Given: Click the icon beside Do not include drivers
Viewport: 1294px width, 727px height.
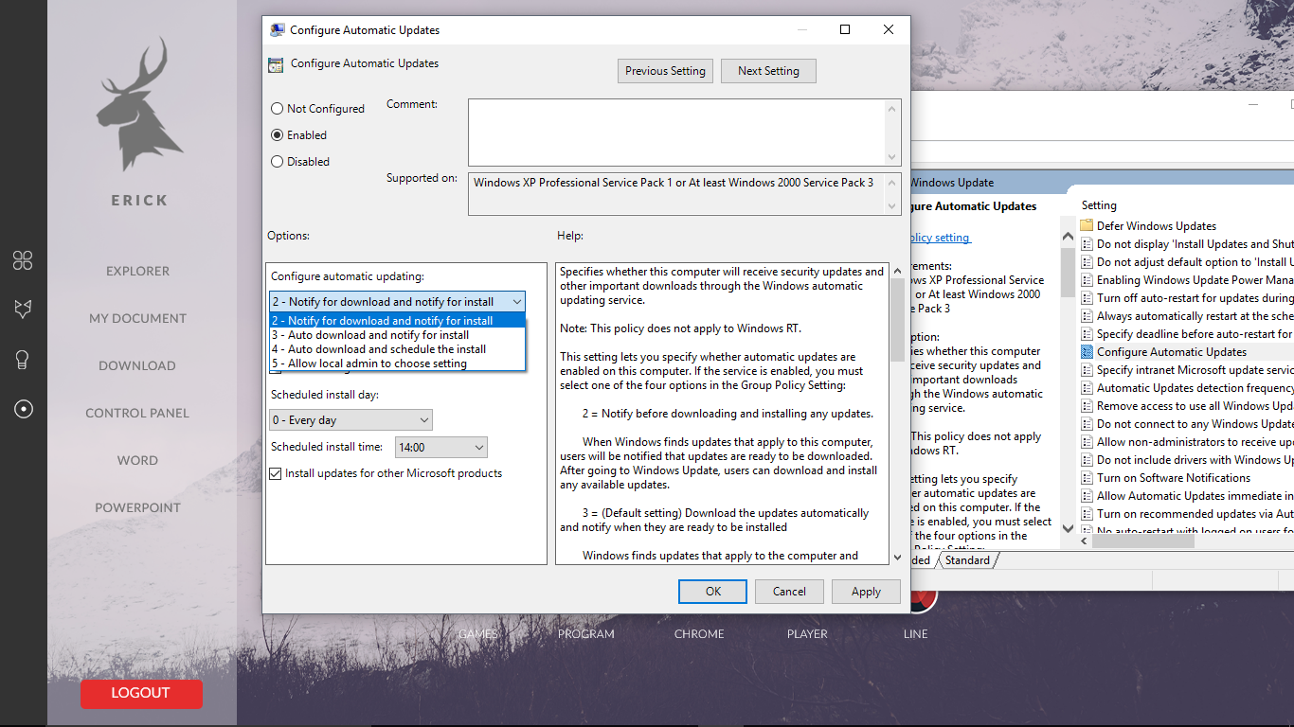Looking at the screenshot, I should 1087,460.
